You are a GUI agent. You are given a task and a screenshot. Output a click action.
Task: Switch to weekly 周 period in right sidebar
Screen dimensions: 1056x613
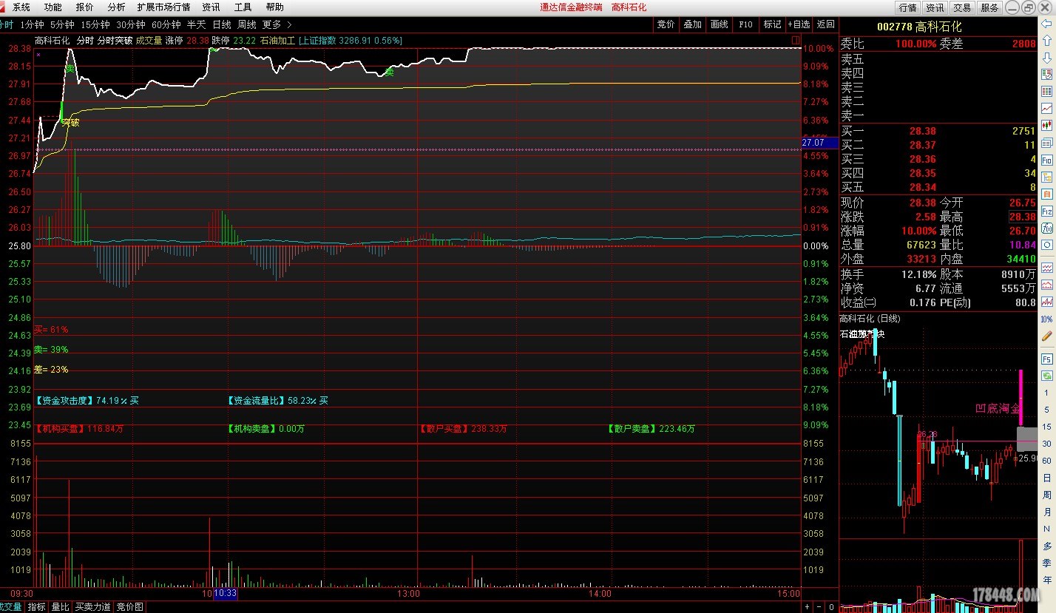pos(1046,495)
